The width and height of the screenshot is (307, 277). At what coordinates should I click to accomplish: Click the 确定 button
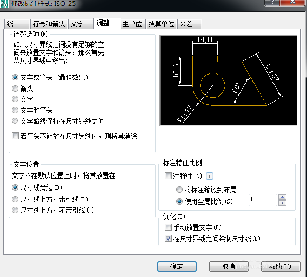pyautogui.click(x=177, y=266)
